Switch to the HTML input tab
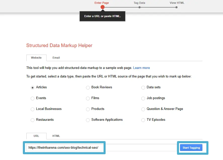 [56, 136]
